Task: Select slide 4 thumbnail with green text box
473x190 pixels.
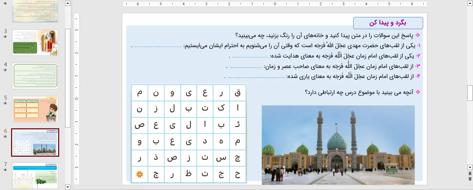Action: tap(35, 76)
